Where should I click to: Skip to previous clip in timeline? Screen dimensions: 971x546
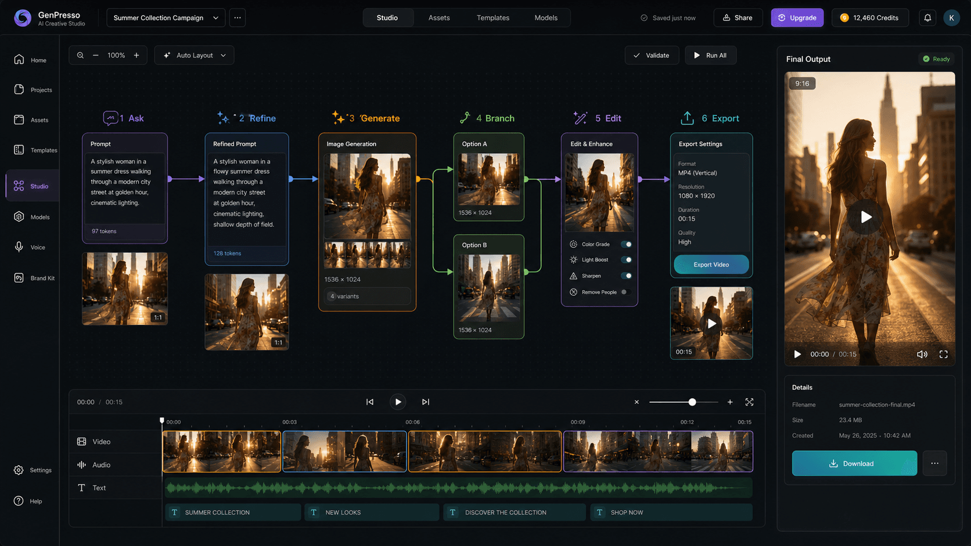click(x=370, y=402)
